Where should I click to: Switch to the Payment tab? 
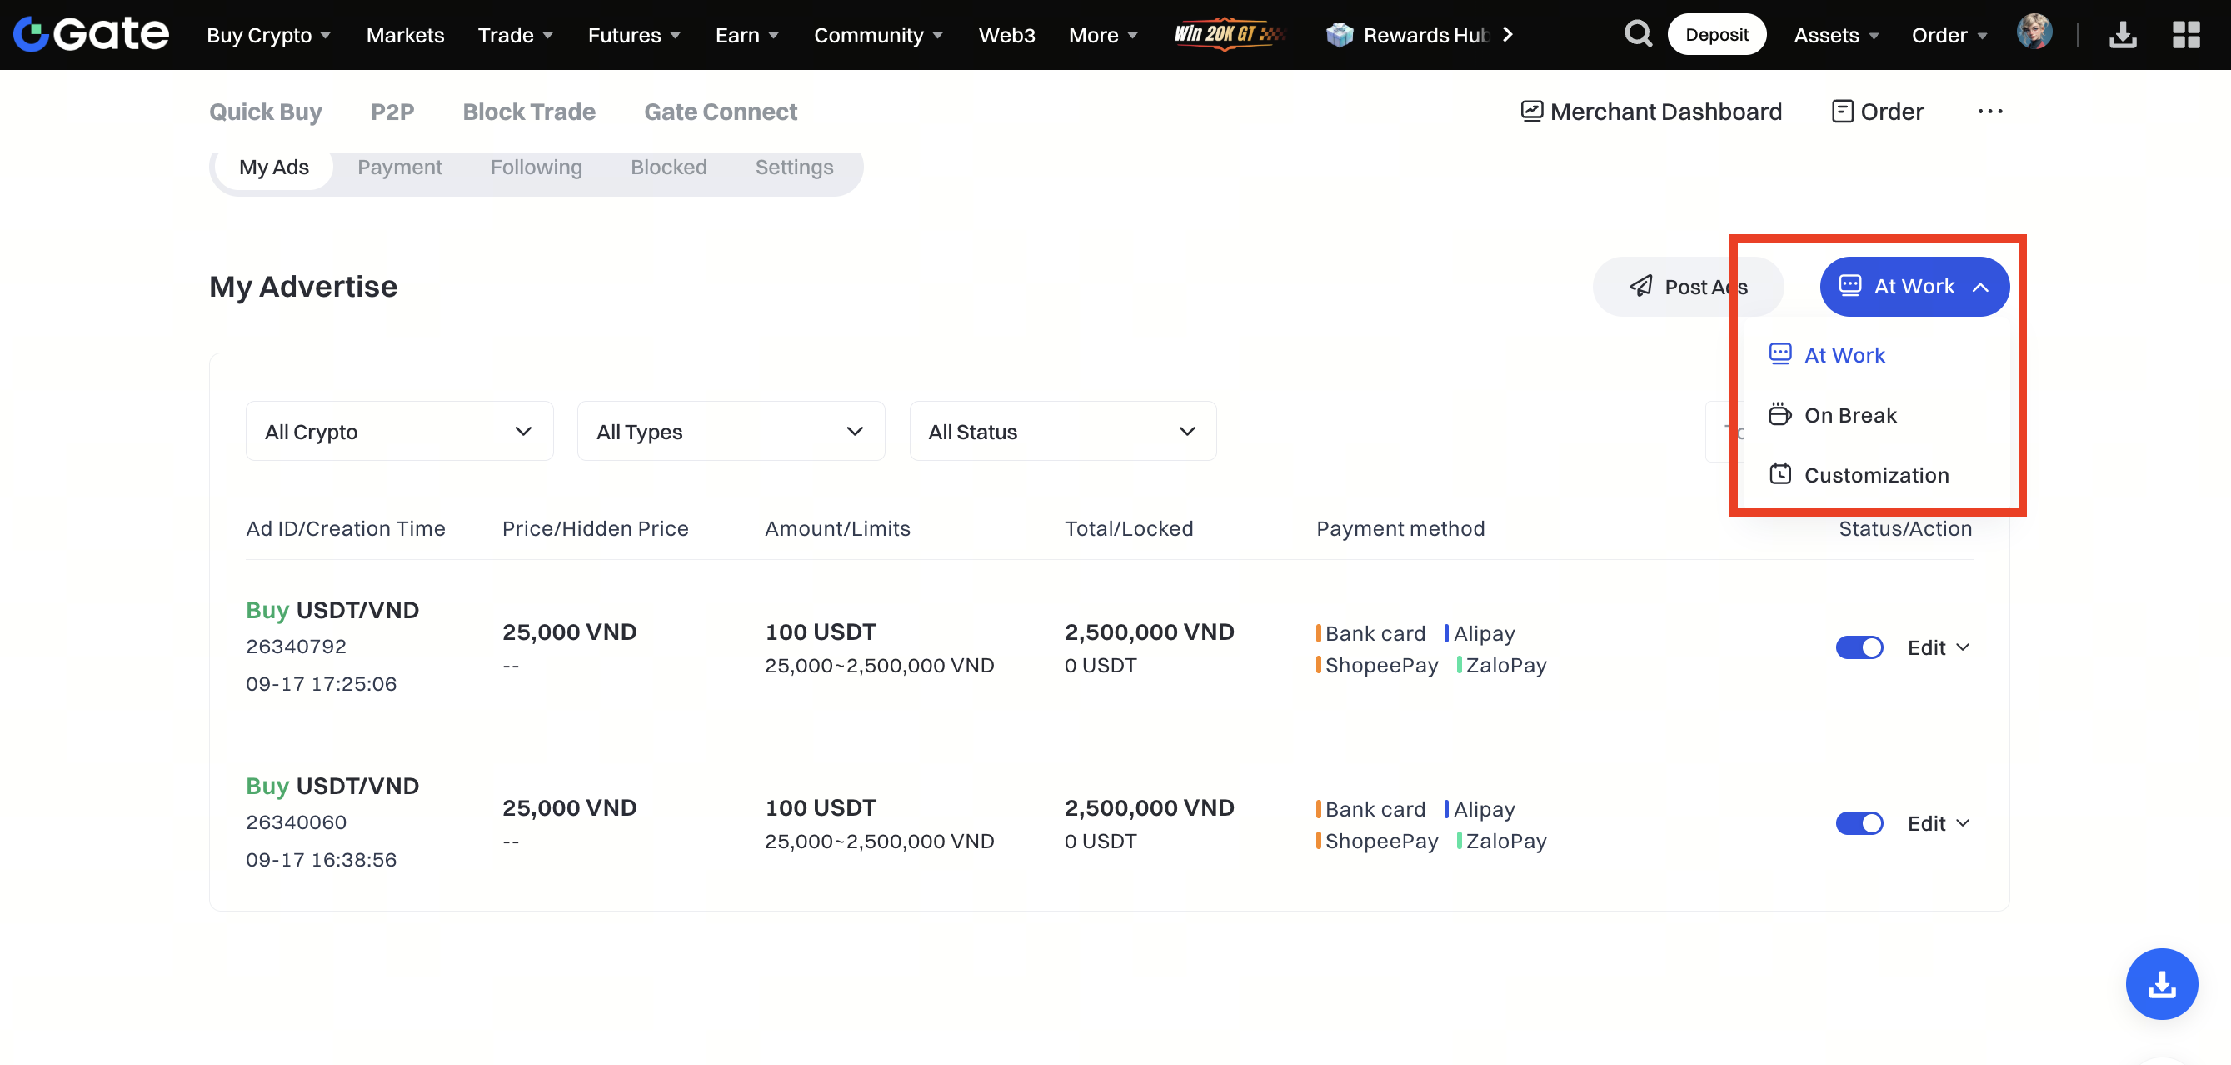(x=399, y=167)
